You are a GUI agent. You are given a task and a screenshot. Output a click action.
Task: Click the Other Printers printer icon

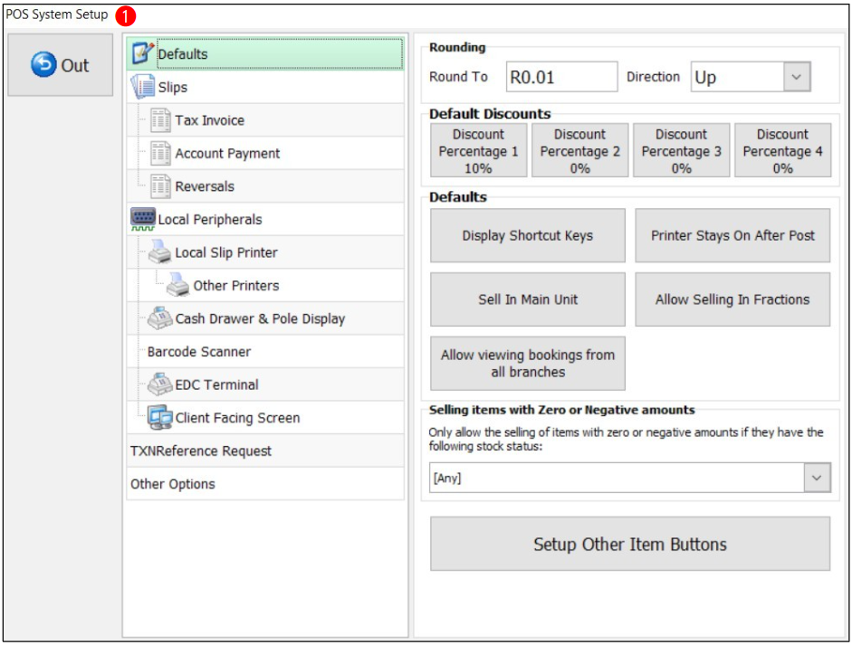click(177, 284)
